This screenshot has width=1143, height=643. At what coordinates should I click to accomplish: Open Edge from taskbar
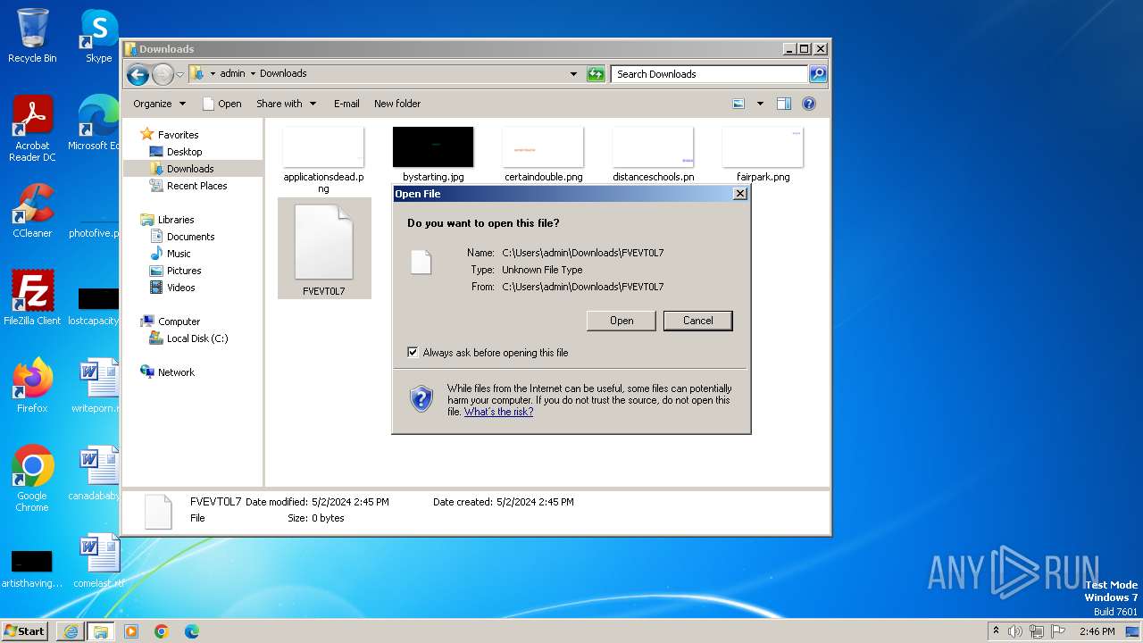[191, 631]
